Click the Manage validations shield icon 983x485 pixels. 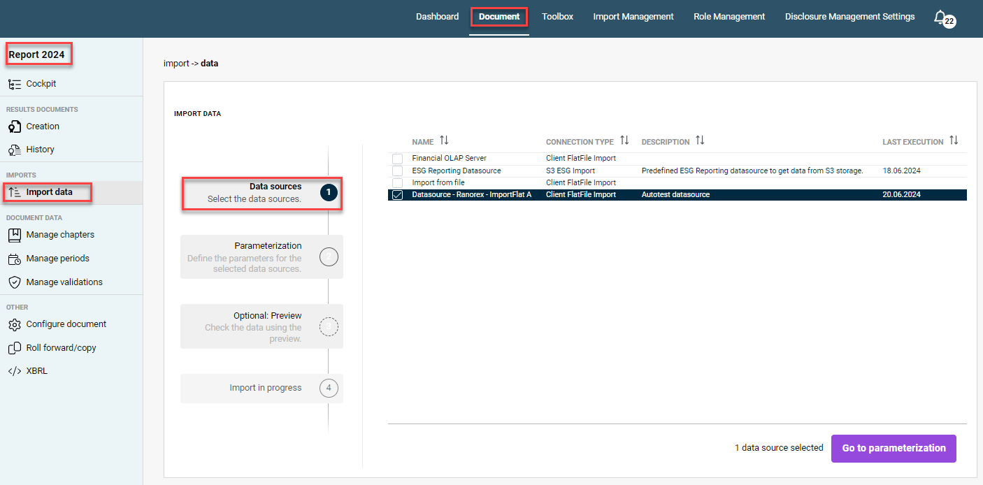pos(14,282)
